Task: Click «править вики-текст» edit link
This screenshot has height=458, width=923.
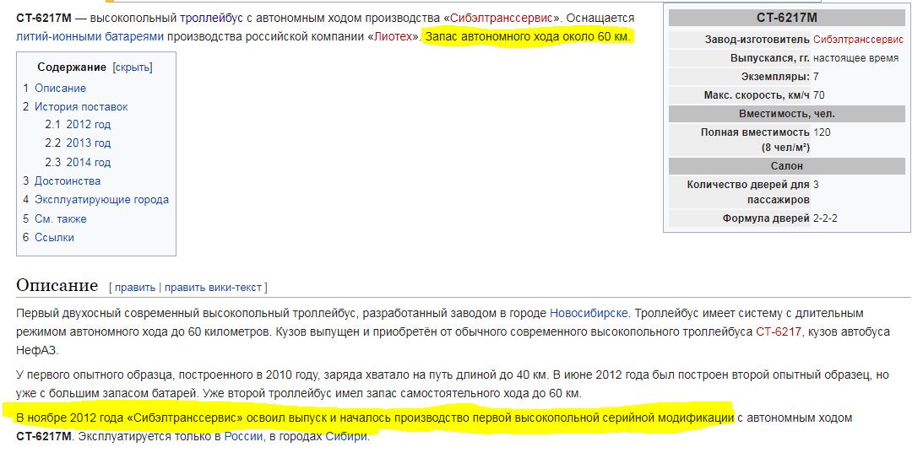Action: tap(213, 288)
